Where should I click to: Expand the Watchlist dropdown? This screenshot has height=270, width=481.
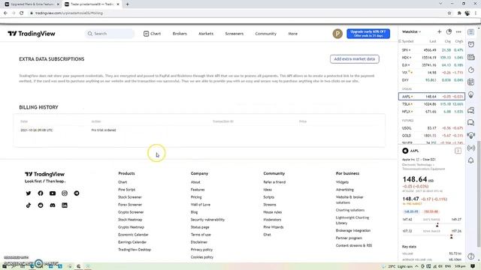tap(411, 31)
